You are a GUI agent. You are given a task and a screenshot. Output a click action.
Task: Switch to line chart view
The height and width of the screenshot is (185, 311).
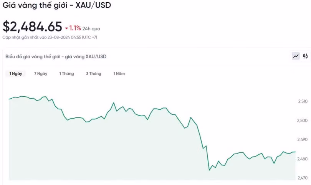296,56
